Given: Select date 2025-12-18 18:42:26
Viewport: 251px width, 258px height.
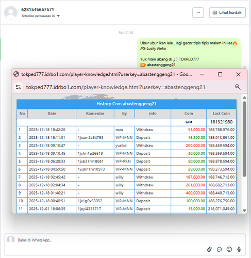Looking at the screenshot, I should [47, 130].
